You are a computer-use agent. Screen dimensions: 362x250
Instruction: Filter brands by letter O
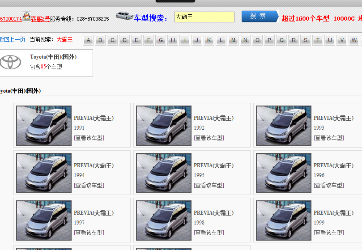coord(257,40)
